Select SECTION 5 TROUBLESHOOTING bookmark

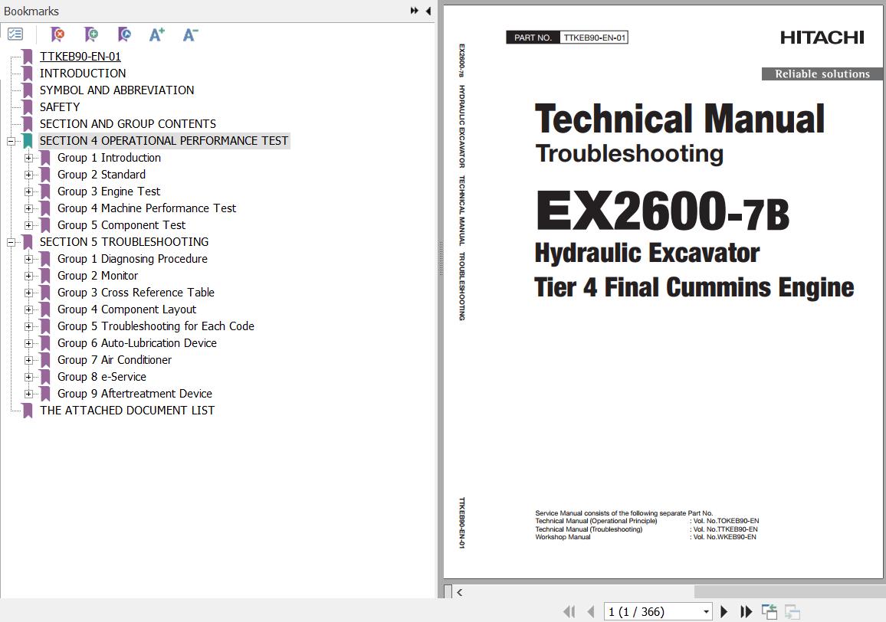pos(123,242)
